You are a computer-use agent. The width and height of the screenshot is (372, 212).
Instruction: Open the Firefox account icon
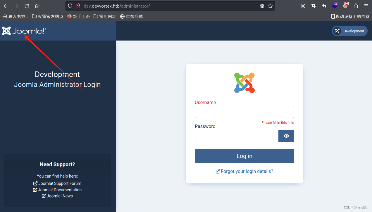303,6
